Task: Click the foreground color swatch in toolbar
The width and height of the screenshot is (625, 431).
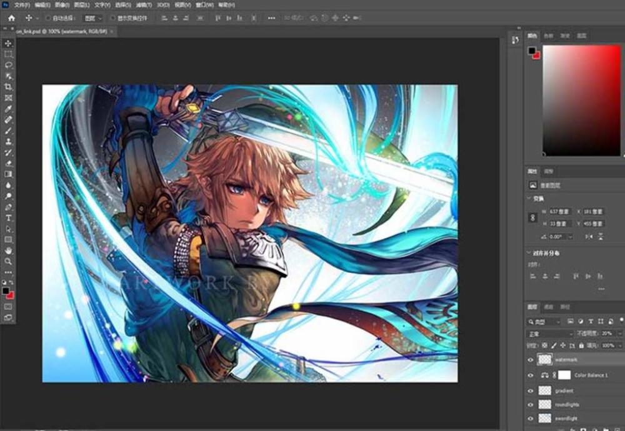Action: click(x=6, y=290)
